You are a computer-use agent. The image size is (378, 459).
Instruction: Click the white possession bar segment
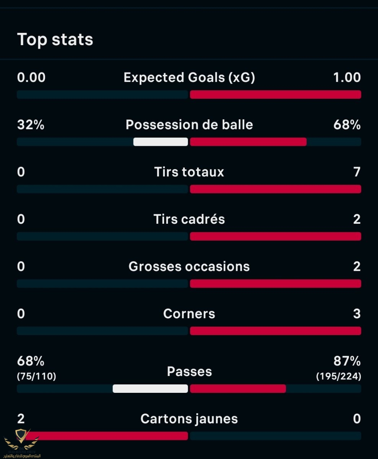pos(161,142)
